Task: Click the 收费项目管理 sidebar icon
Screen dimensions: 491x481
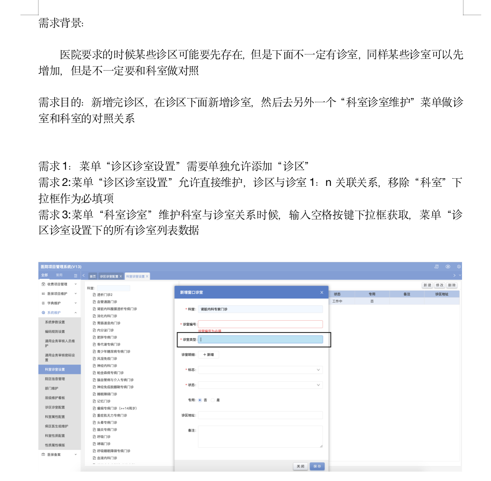Action: [x=43, y=284]
